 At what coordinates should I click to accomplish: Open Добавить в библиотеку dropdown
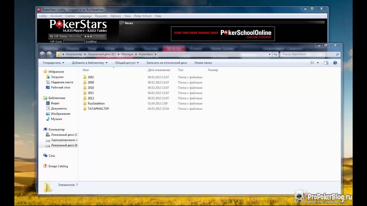pos(90,63)
